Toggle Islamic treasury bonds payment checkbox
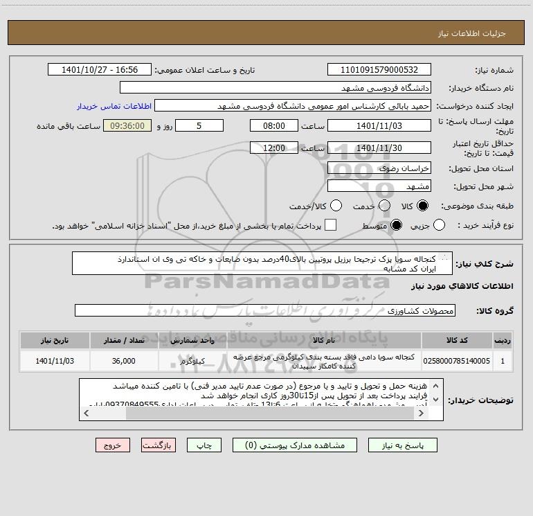The image size is (533, 516). click(330, 225)
